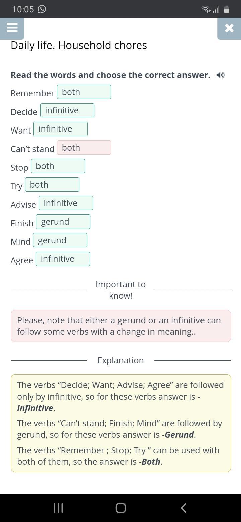This screenshot has width=241, height=522.
Task: Open the hamburger menu
Action: tap(12, 28)
